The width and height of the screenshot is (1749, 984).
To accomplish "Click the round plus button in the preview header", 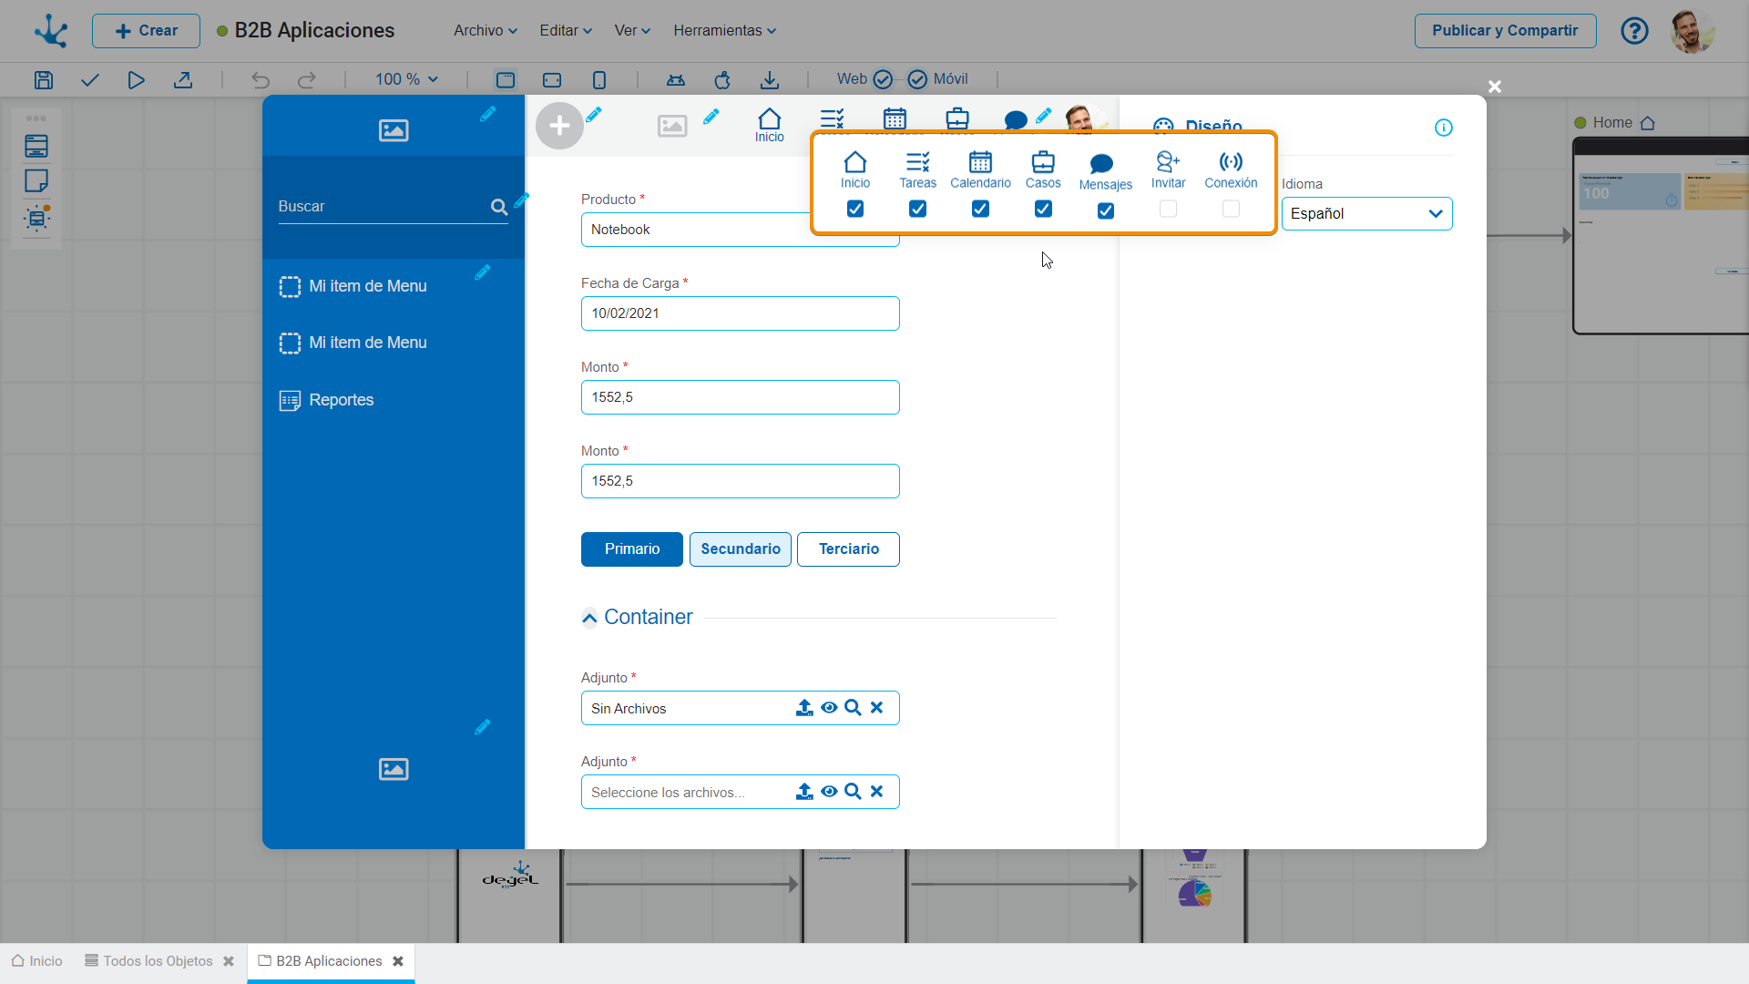I will click(559, 127).
